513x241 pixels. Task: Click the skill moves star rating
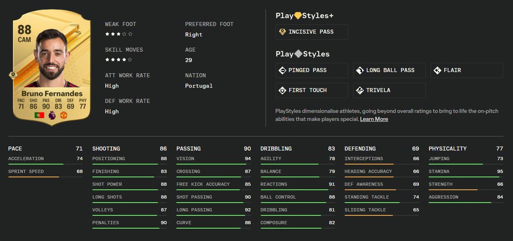point(119,60)
